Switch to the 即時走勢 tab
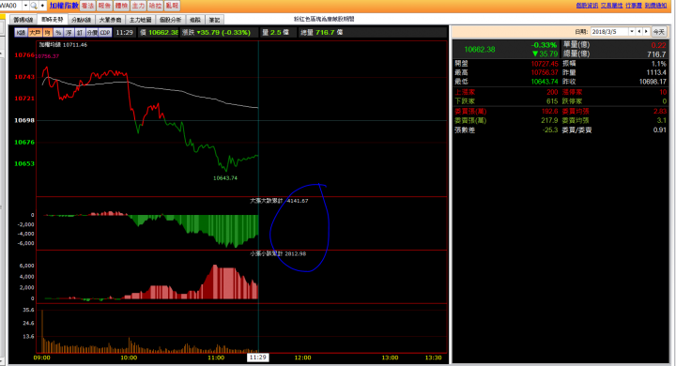The width and height of the screenshot is (676, 366). click(x=53, y=20)
